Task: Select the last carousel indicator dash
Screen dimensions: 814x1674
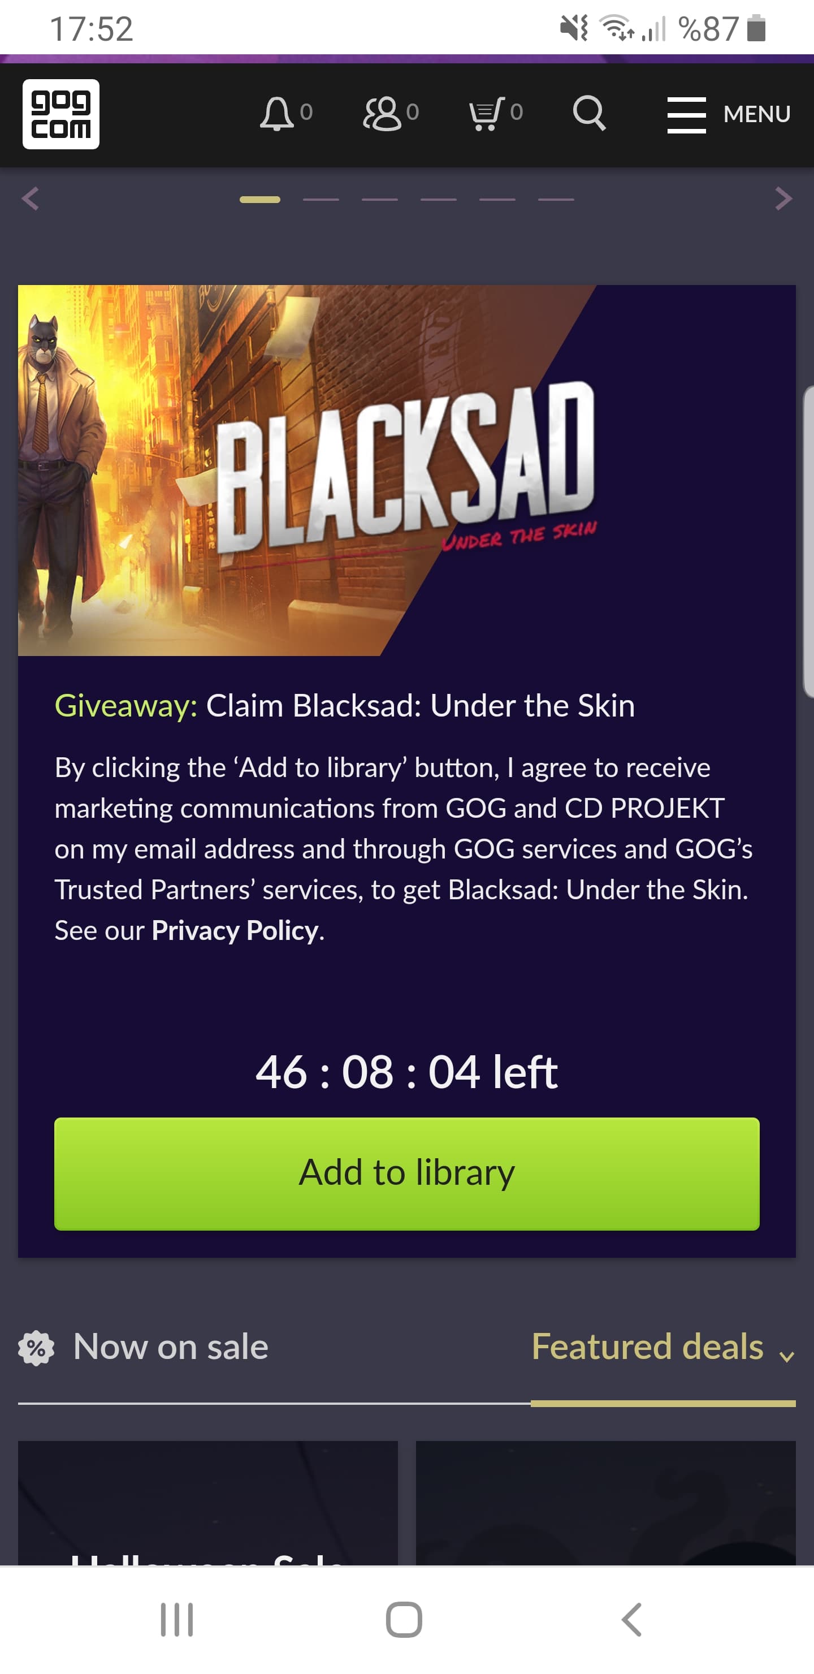Action: (x=556, y=200)
